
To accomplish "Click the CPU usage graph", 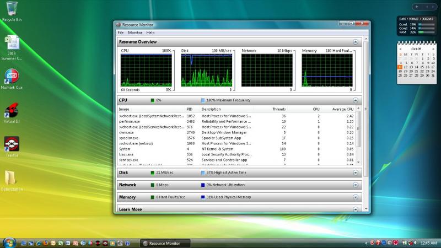I will coord(146,71).
